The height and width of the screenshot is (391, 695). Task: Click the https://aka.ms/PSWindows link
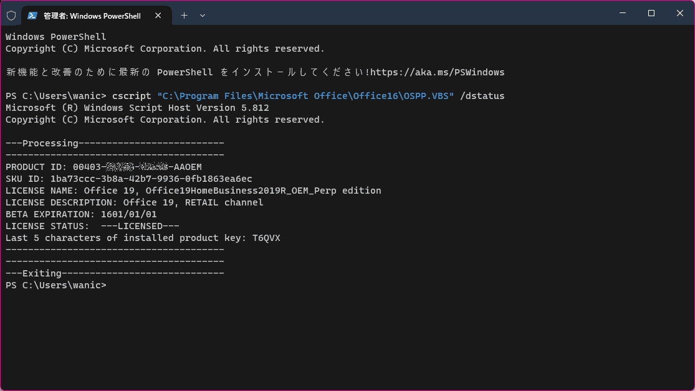pyautogui.click(x=437, y=72)
